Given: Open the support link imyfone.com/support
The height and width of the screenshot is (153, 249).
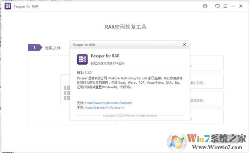Looking at the screenshot, I should click(x=109, y=103).
